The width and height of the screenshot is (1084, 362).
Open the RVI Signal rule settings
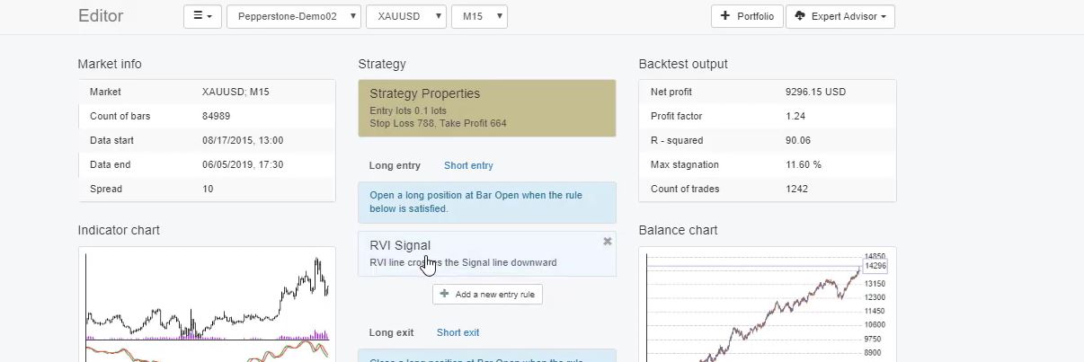click(476, 252)
